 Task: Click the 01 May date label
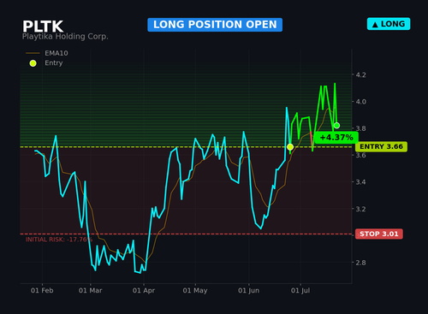click(x=195, y=290)
